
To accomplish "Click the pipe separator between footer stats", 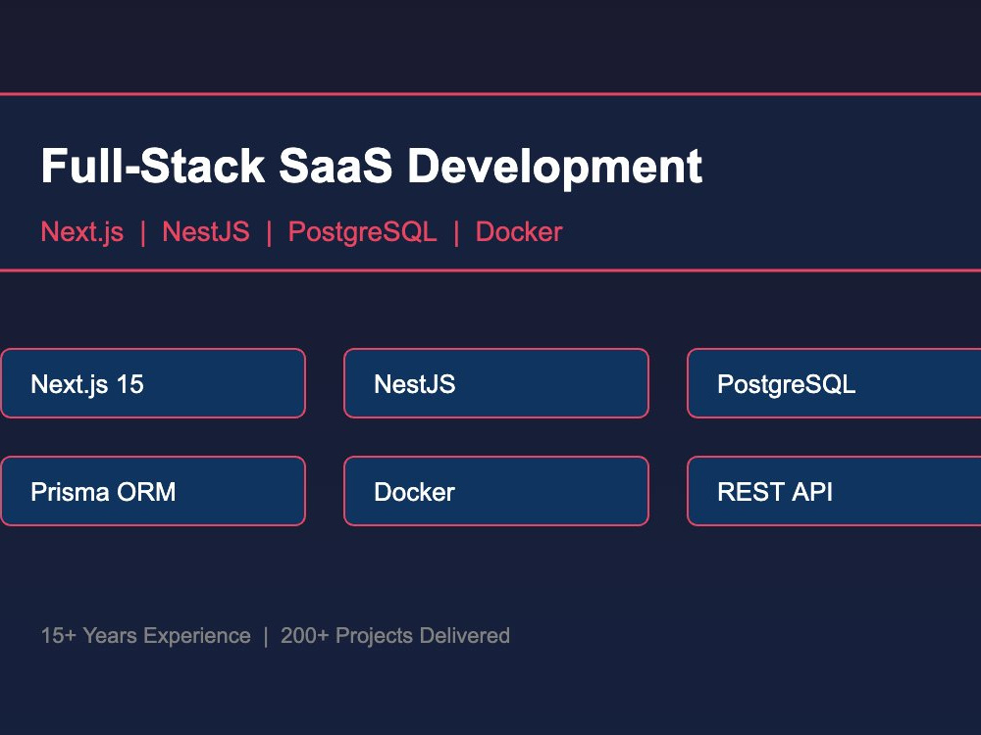I will pyautogui.click(x=266, y=636).
